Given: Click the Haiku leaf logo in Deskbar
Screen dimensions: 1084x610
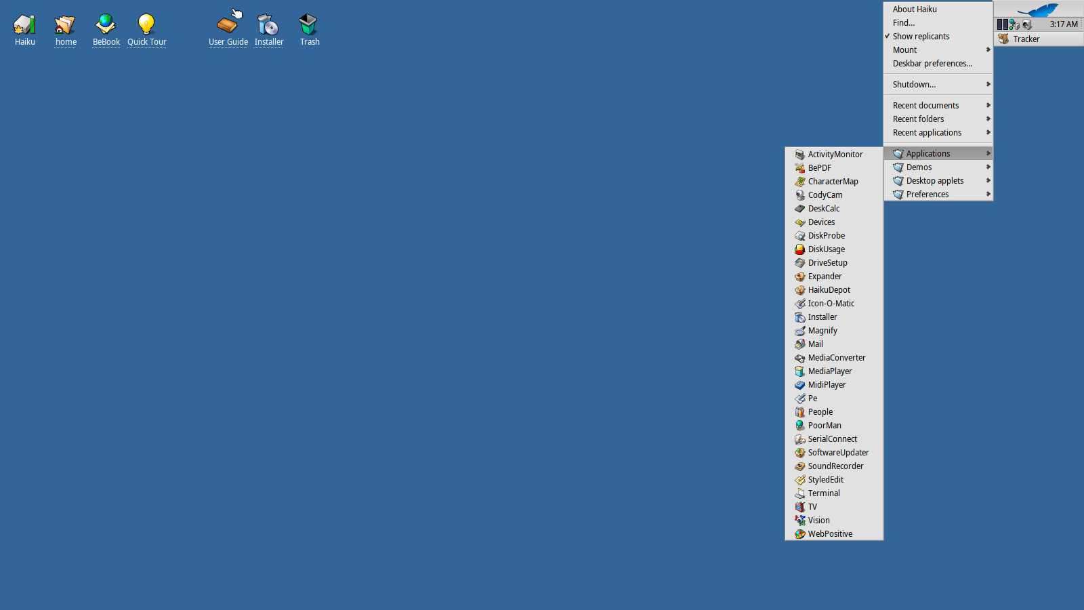Looking at the screenshot, I should pyautogui.click(x=1038, y=9).
